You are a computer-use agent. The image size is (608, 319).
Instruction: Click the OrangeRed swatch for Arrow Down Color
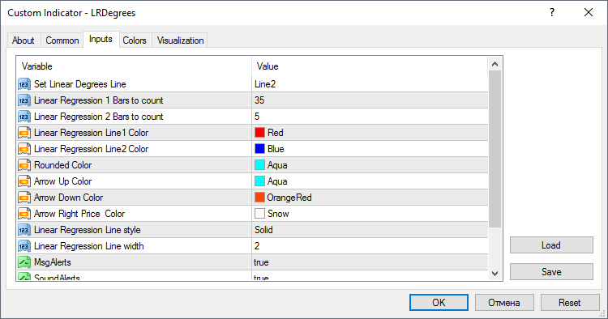pyautogui.click(x=259, y=198)
